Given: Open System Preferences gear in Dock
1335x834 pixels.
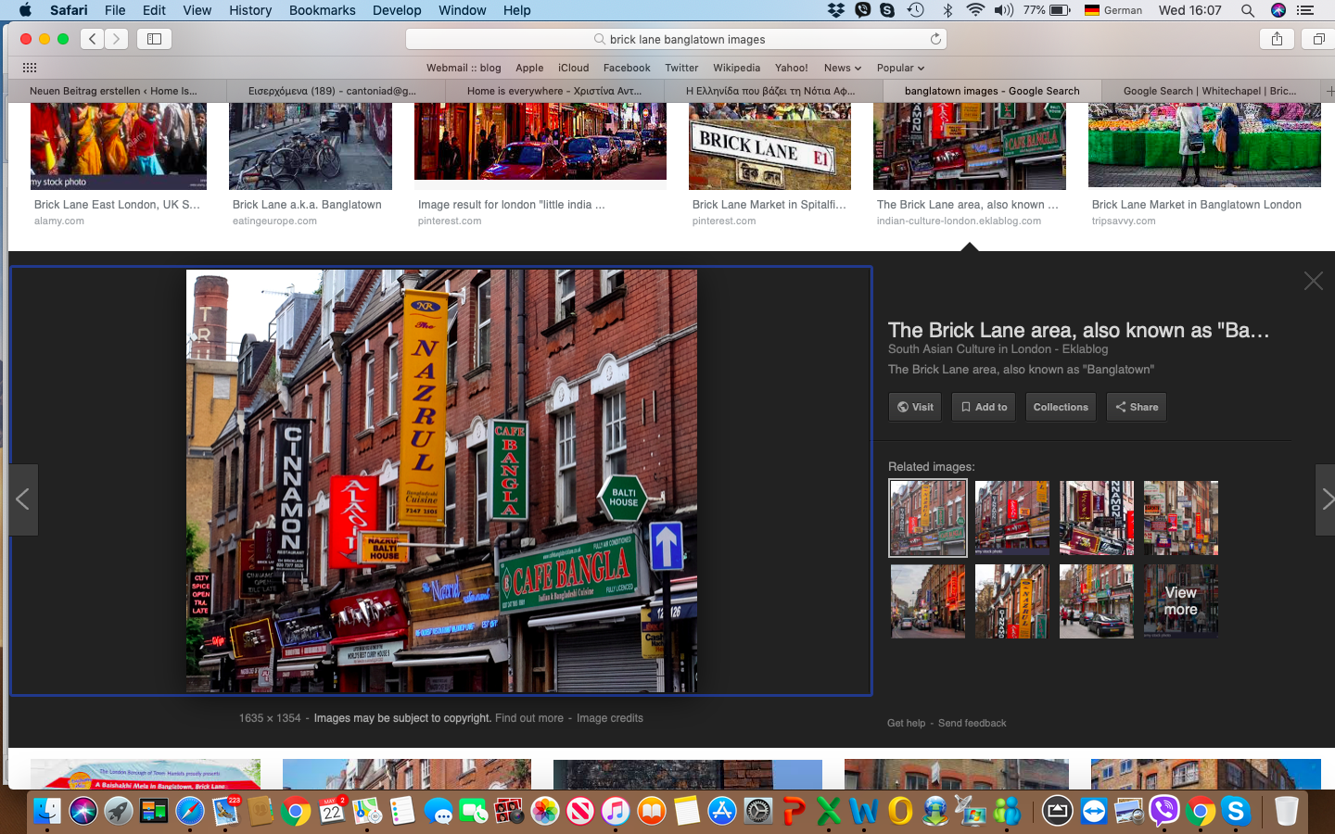Looking at the screenshot, I should click(758, 812).
